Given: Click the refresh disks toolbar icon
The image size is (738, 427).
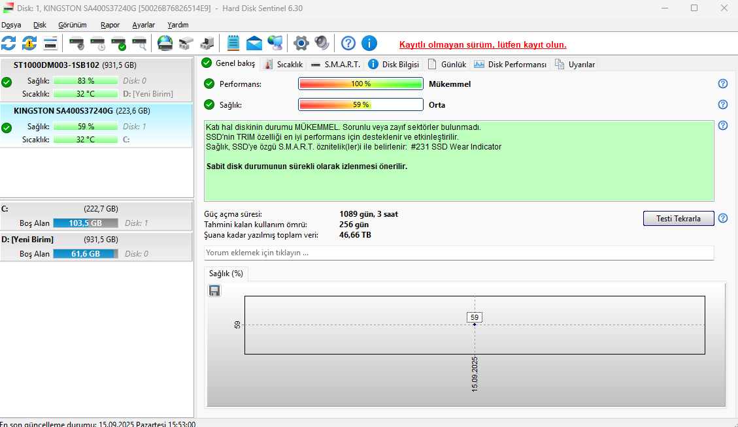Looking at the screenshot, I should (x=8, y=43).
